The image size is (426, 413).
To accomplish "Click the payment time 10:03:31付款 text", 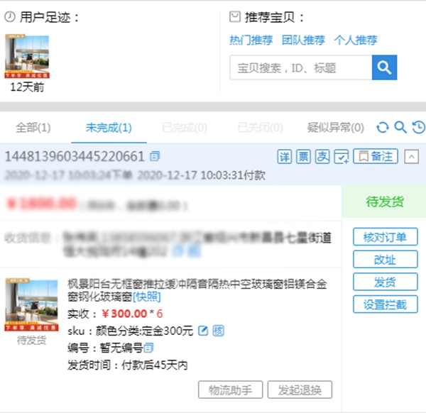I will [233, 175].
